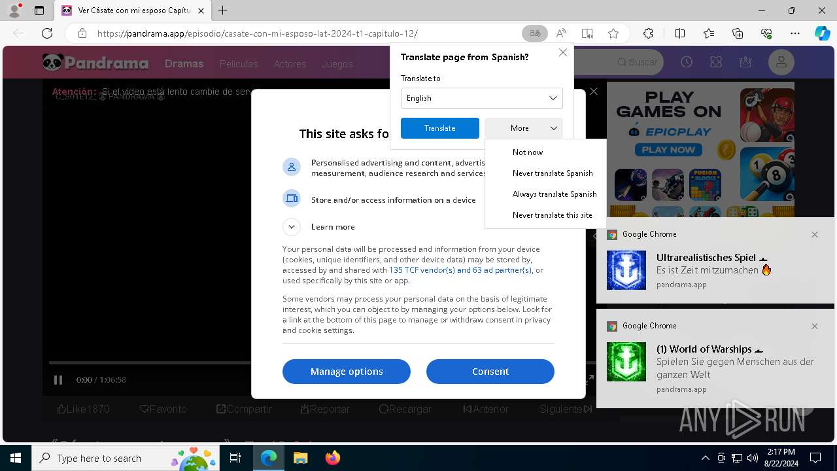View the site information lock icon
Screen dimensions: 837x471
tap(82, 33)
